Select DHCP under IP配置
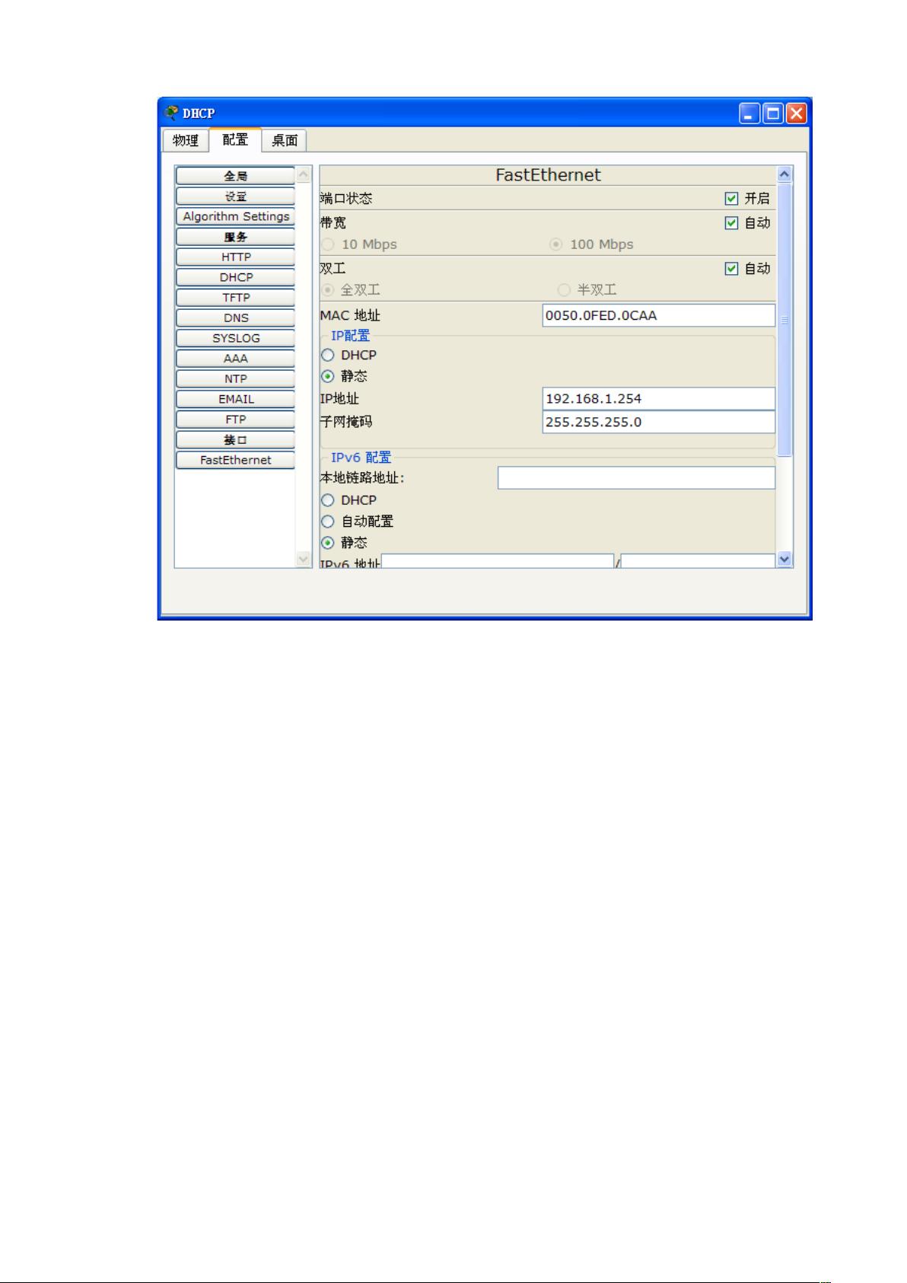The image size is (907, 1283). click(x=328, y=355)
